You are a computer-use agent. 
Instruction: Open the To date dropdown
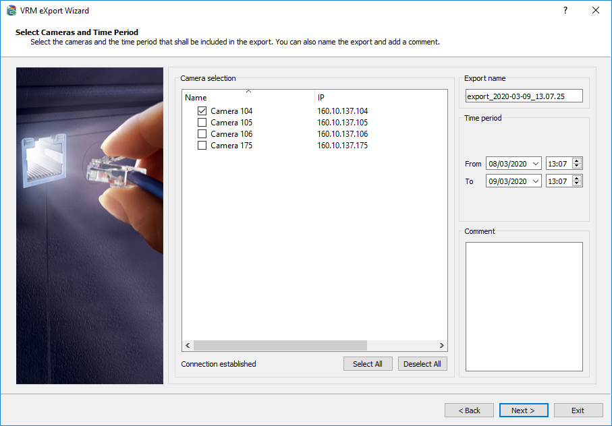pos(536,181)
